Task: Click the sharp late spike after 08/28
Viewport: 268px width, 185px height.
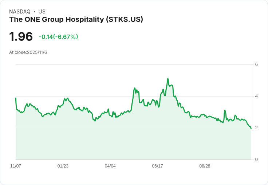Action: 225,110
